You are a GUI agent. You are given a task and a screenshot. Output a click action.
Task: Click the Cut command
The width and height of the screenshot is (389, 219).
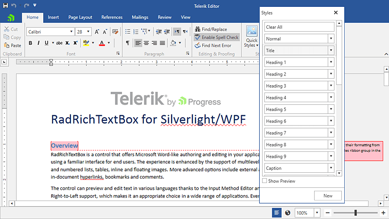[x=11, y=29]
